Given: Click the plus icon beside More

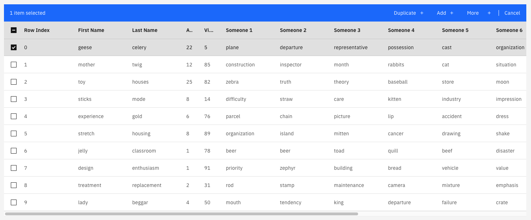Looking at the screenshot, I should (489, 13).
